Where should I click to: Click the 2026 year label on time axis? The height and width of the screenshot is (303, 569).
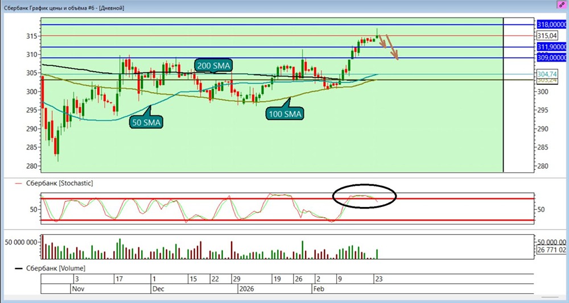click(247, 289)
